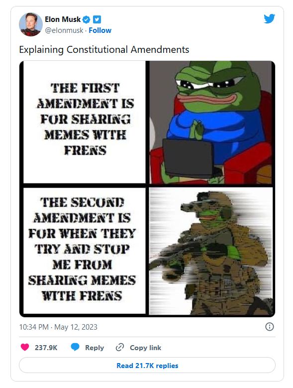Image resolution: width=293 pixels, height=388 pixels.
Task: Click the pink heart like icon
Action: click(x=25, y=347)
